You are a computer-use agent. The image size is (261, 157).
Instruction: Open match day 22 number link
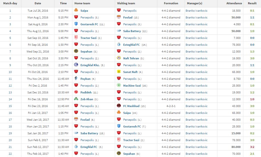pos(10,154)
